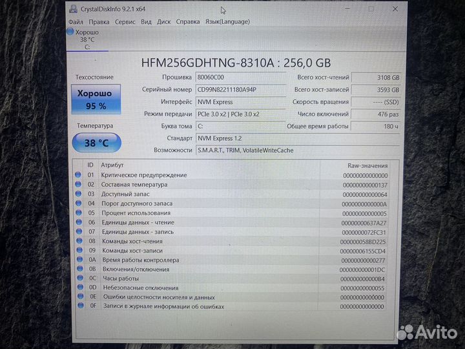Viewport: 465px width, 349px height.
Task: Click the status dot for Включения/отключения
Action: (x=80, y=269)
